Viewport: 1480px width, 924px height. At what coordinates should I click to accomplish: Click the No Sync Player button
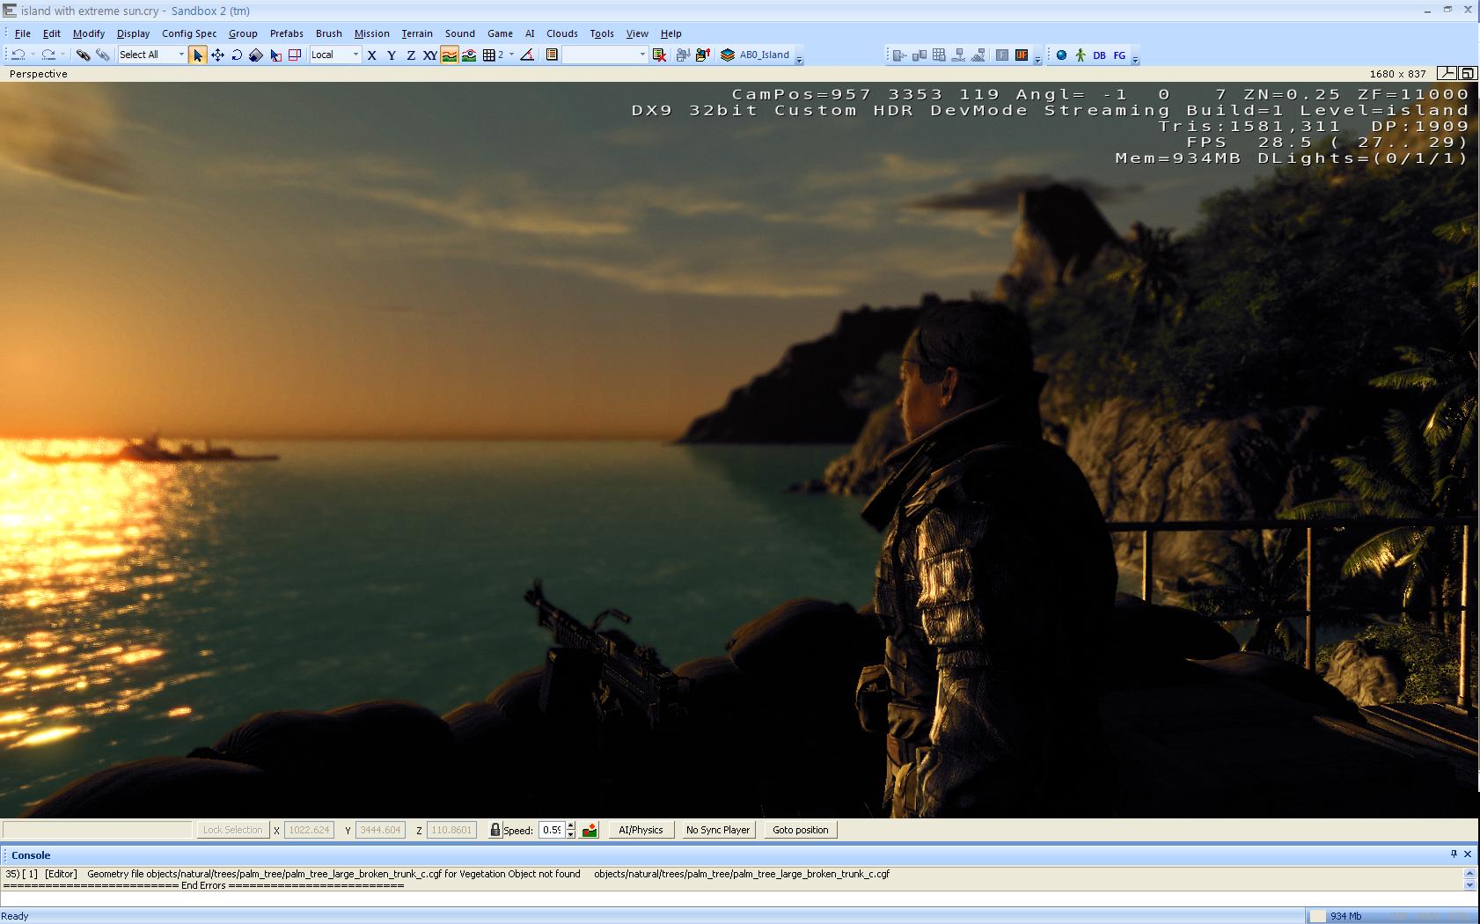(x=718, y=830)
